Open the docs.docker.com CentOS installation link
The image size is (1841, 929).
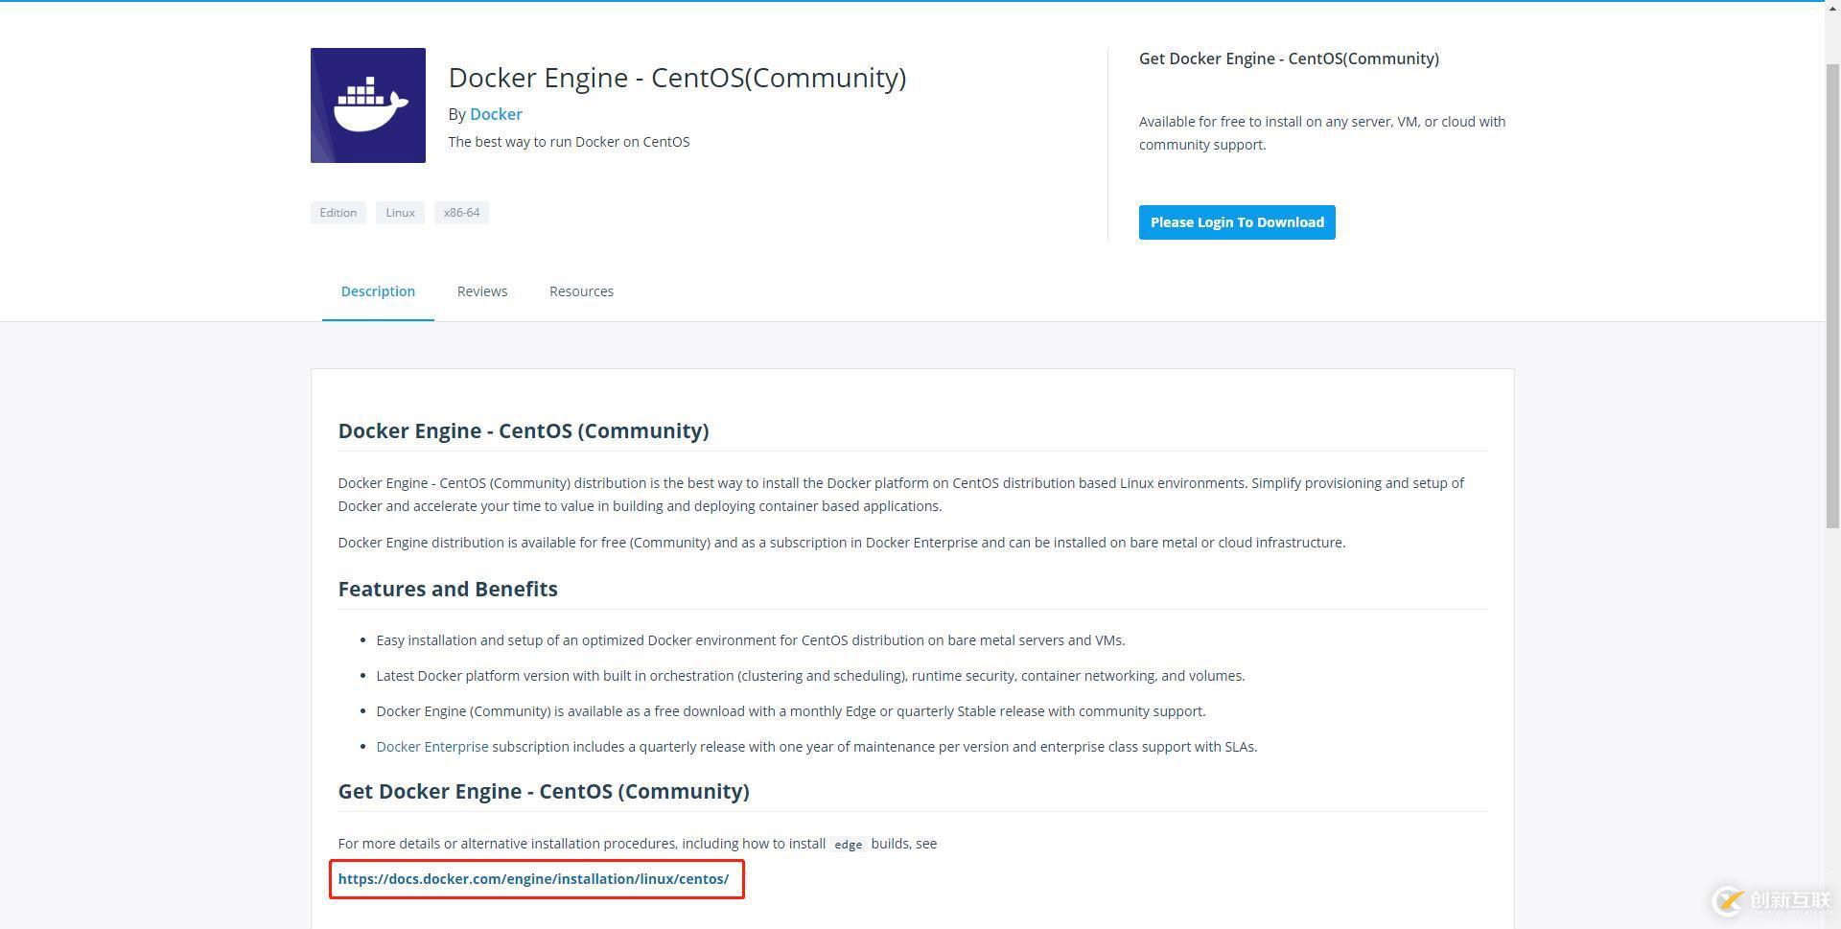[533, 879]
